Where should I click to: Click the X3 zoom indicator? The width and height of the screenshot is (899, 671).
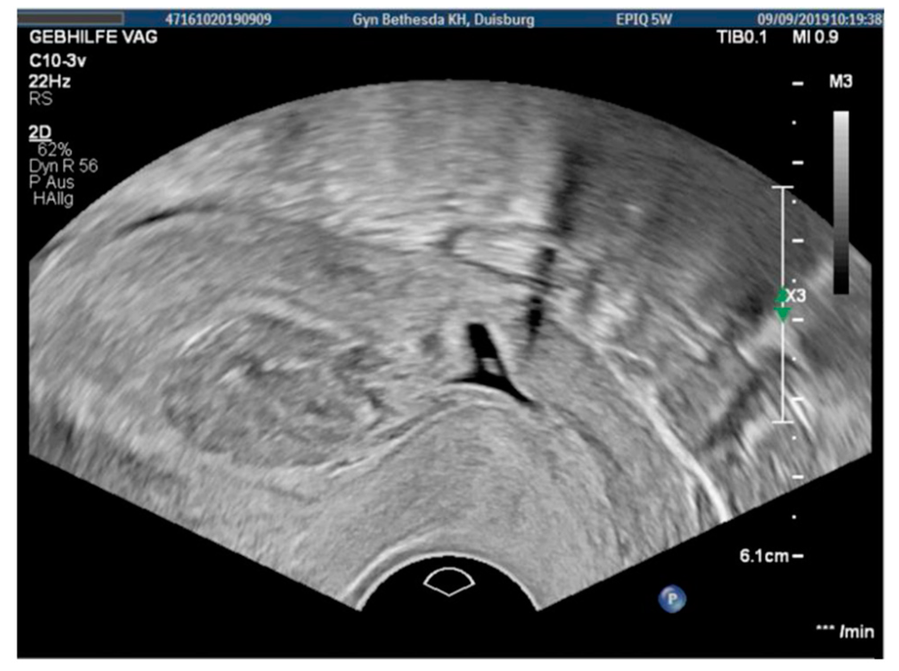tap(796, 296)
